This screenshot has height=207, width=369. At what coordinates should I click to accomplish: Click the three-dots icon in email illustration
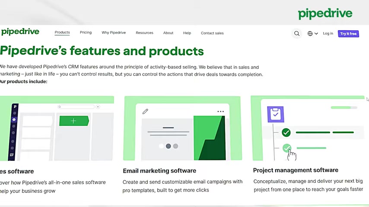click(220, 111)
